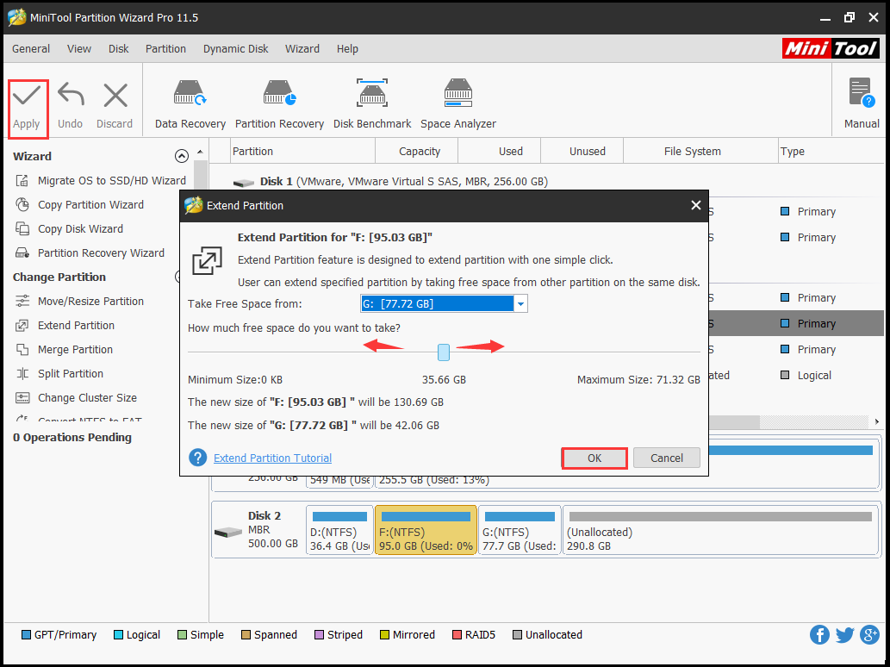Click the sidebar scroll up arrow
890x667 pixels.
click(x=200, y=153)
